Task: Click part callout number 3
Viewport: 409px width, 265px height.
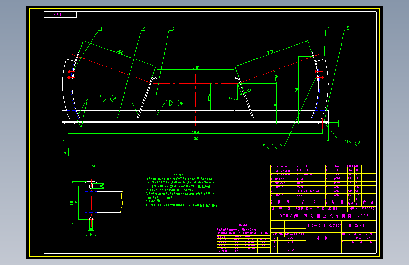Action: pos(172,28)
